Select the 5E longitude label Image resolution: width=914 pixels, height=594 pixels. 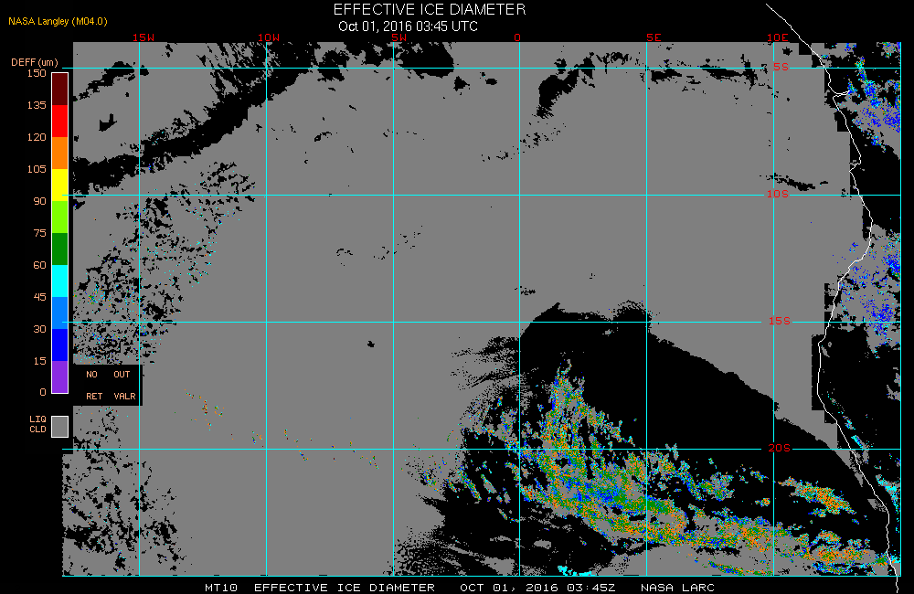(654, 37)
